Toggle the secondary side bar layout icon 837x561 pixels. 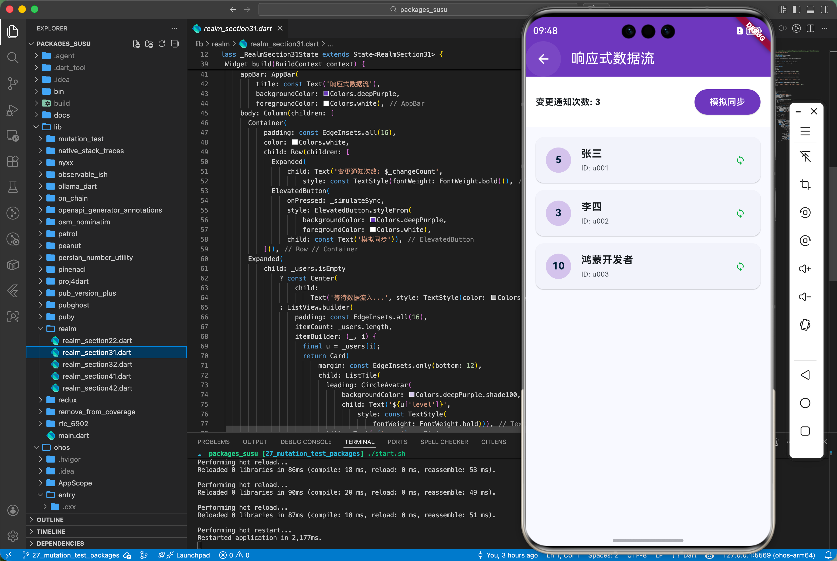824,9
